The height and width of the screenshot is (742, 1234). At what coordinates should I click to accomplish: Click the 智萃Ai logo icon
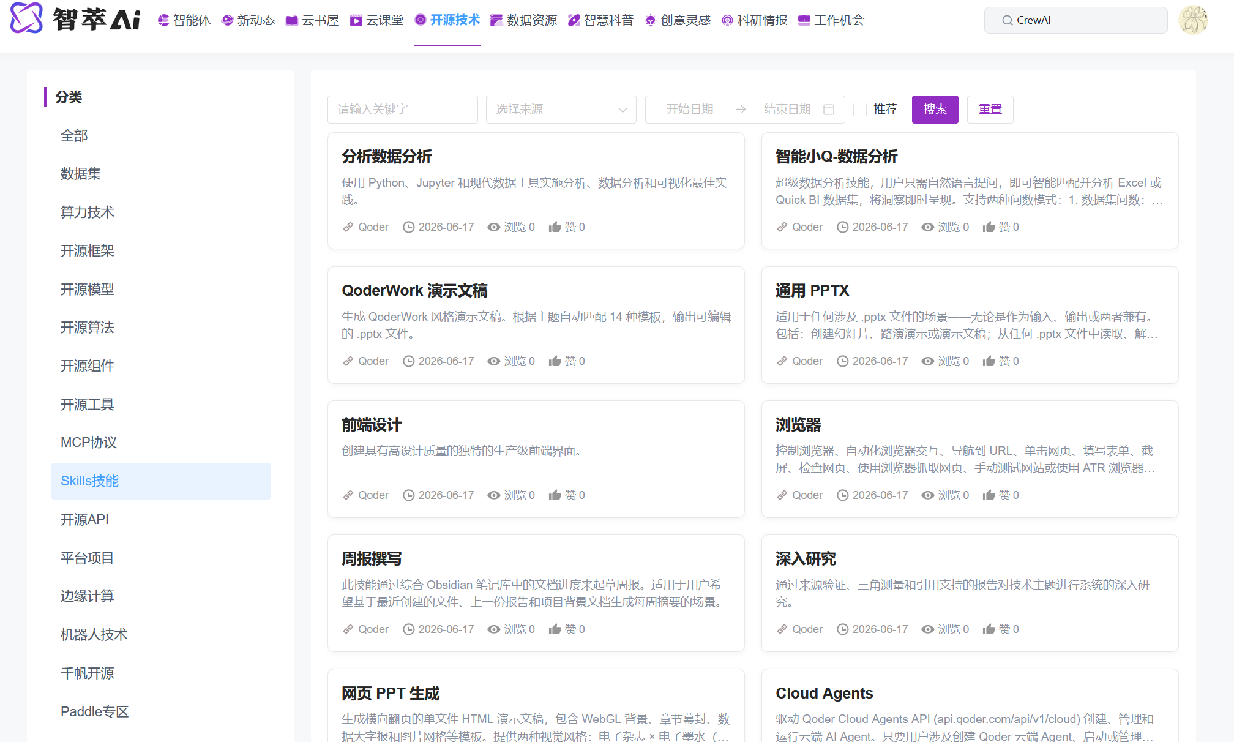26,18
